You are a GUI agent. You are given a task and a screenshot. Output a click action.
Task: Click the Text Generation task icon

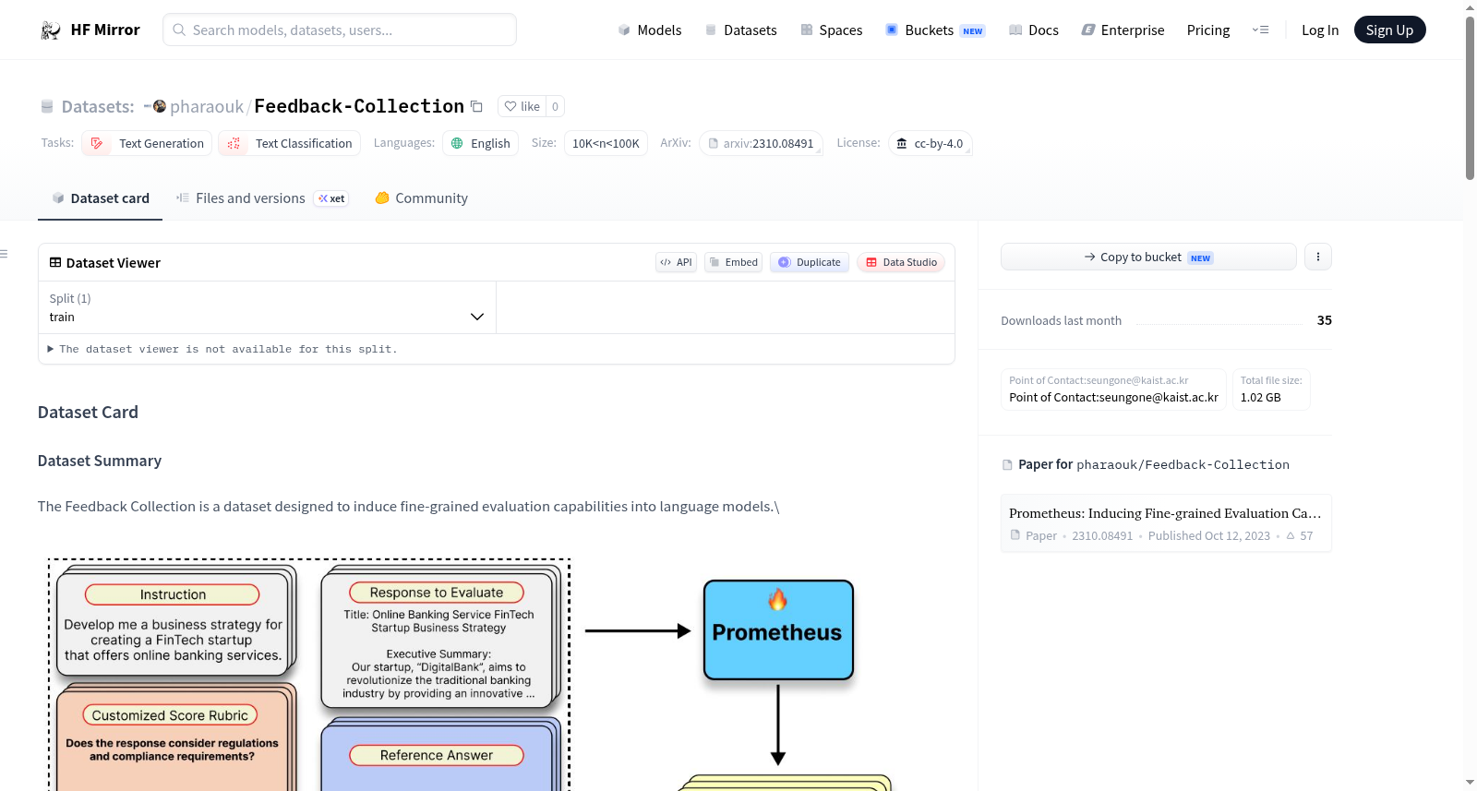97,143
